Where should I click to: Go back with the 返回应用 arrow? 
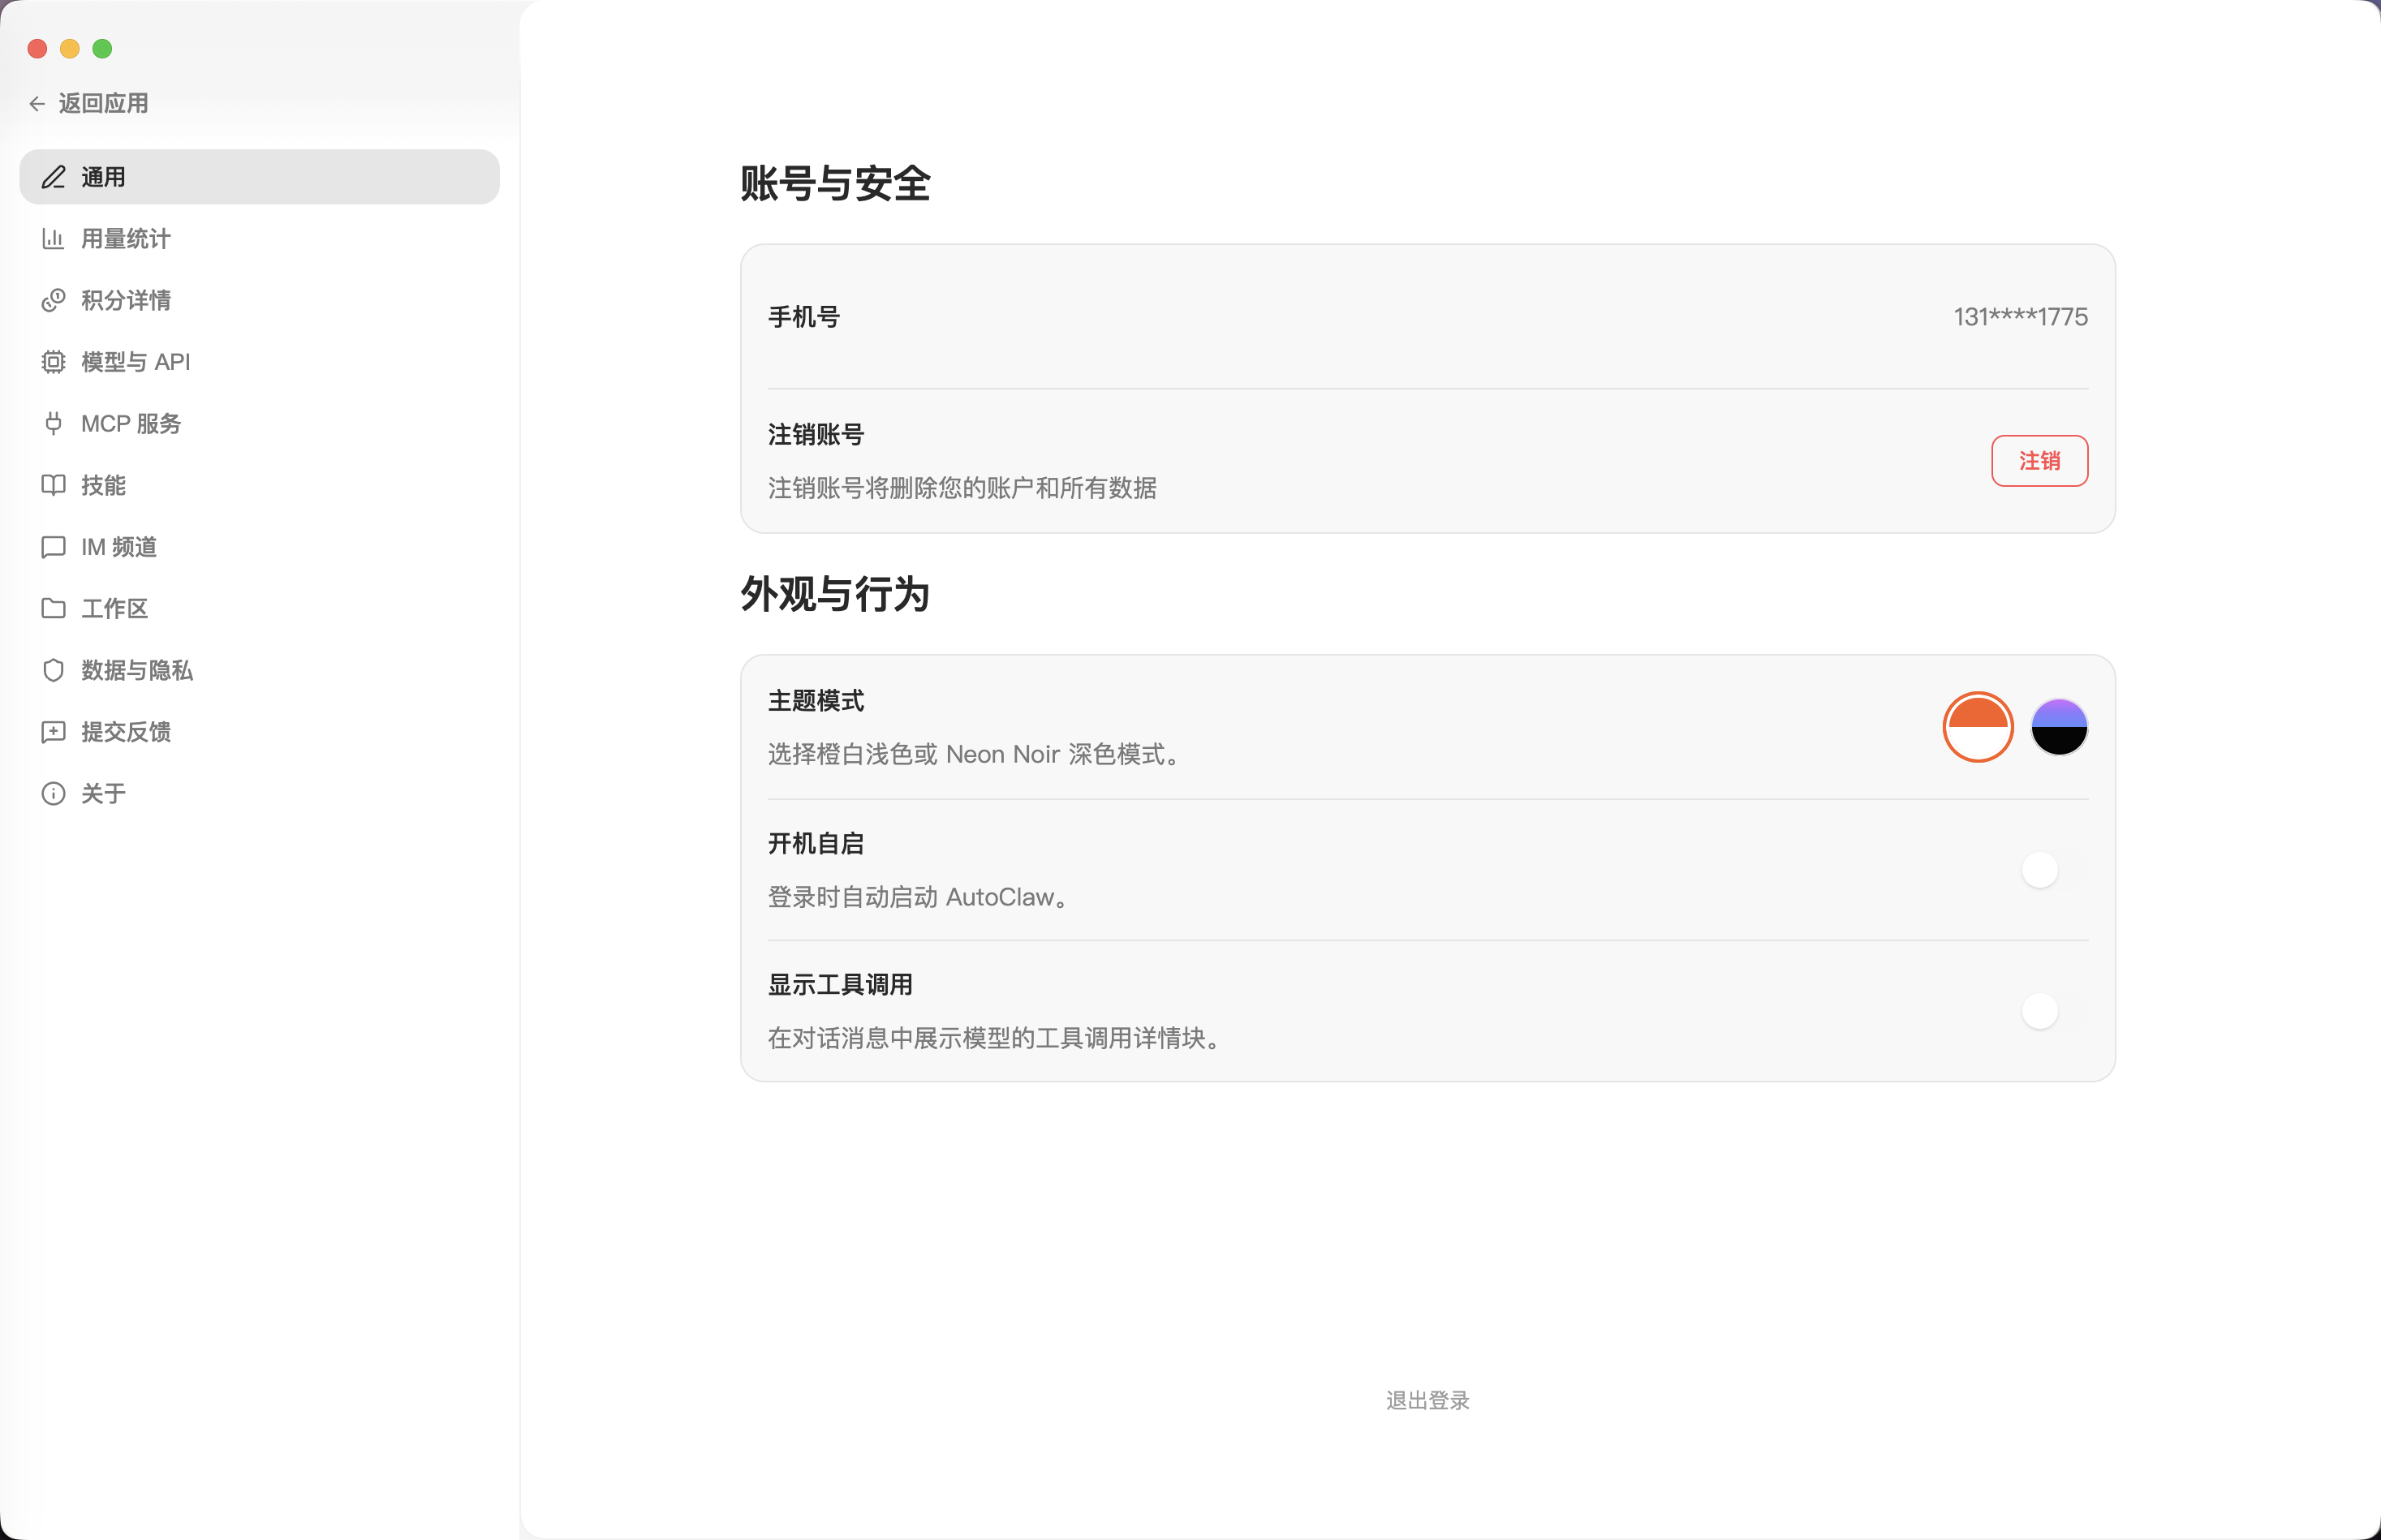click(37, 104)
